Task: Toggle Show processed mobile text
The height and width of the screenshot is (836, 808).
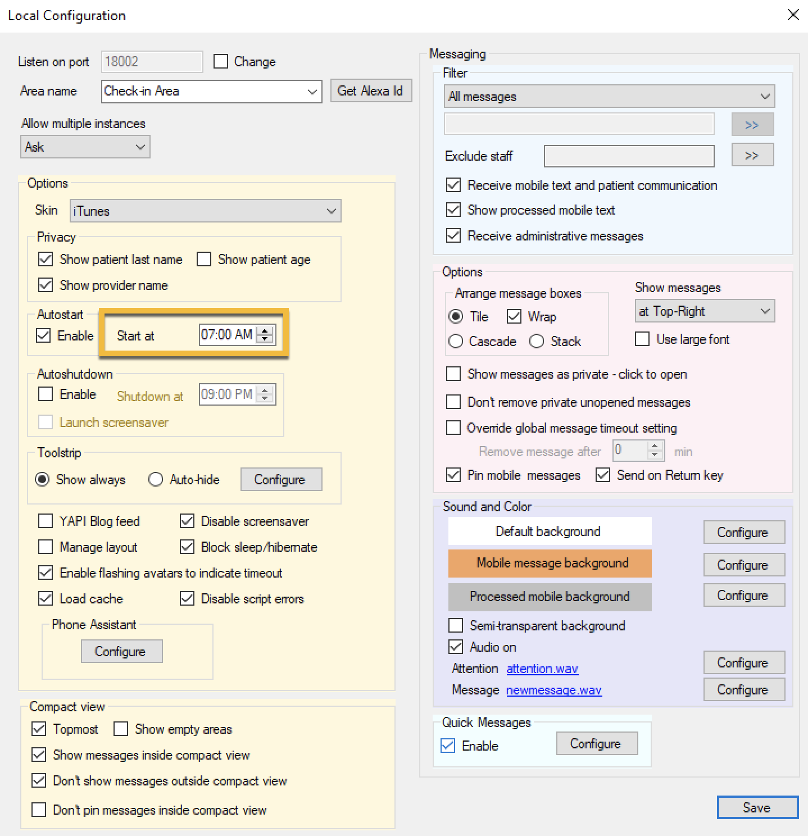Action: (453, 210)
